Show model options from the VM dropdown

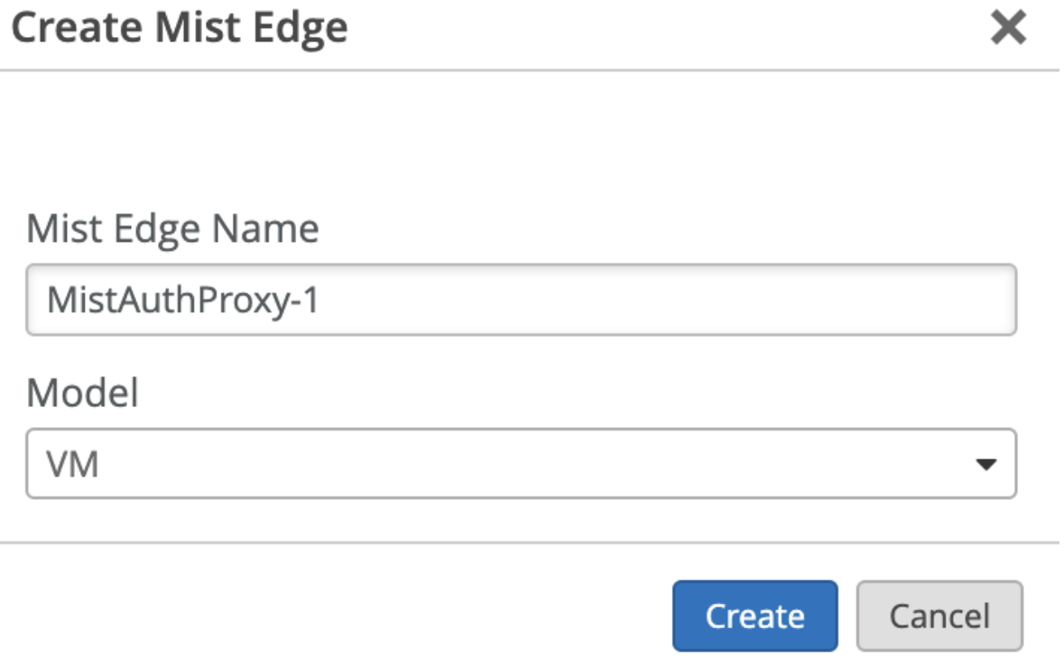coord(521,464)
